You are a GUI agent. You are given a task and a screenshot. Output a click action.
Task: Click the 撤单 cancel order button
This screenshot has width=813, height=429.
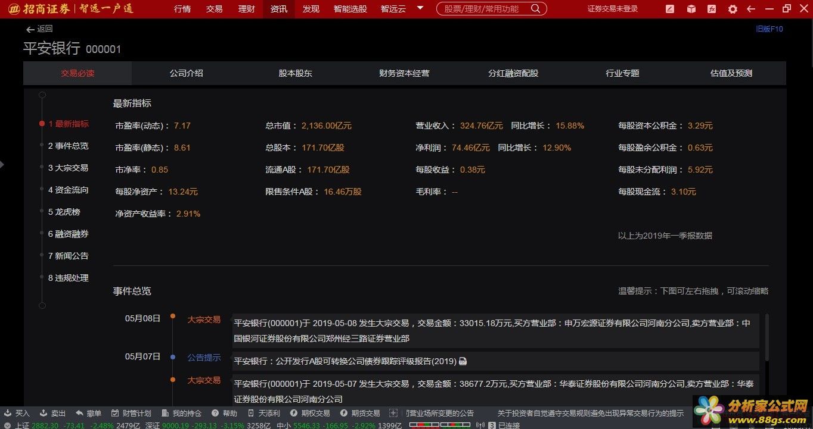pyautogui.click(x=89, y=413)
